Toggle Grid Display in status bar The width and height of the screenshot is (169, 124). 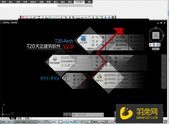click(46, 122)
